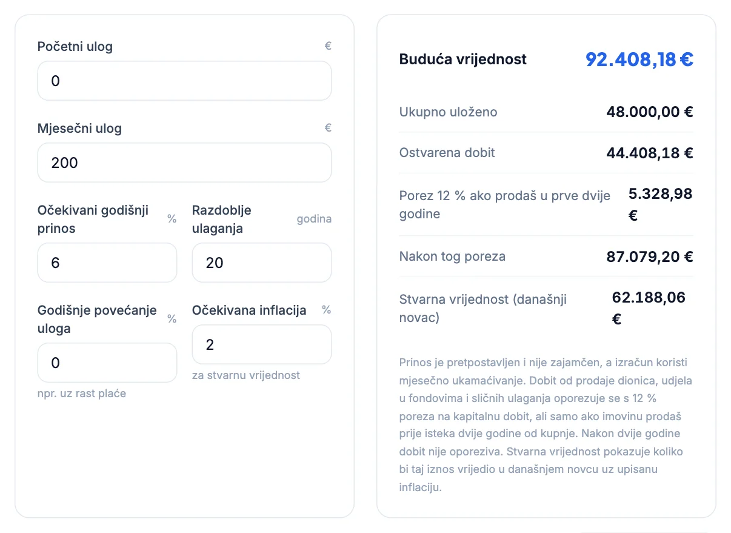731x533 pixels.
Task: Click the Početni ulog label
Action: (75, 47)
